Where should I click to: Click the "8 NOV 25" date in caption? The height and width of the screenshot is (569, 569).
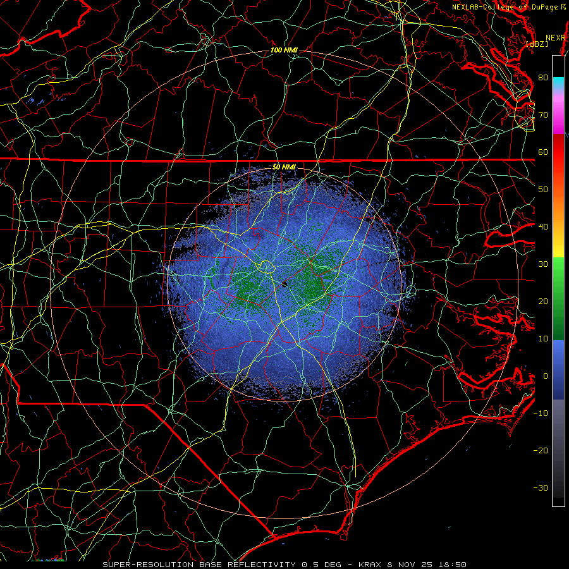click(412, 565)
